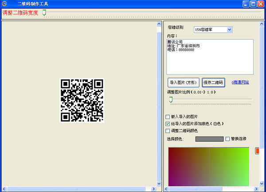Click inside the 内容 text area
This screenshot has height=192, width=266.
(x=210, y=57)
